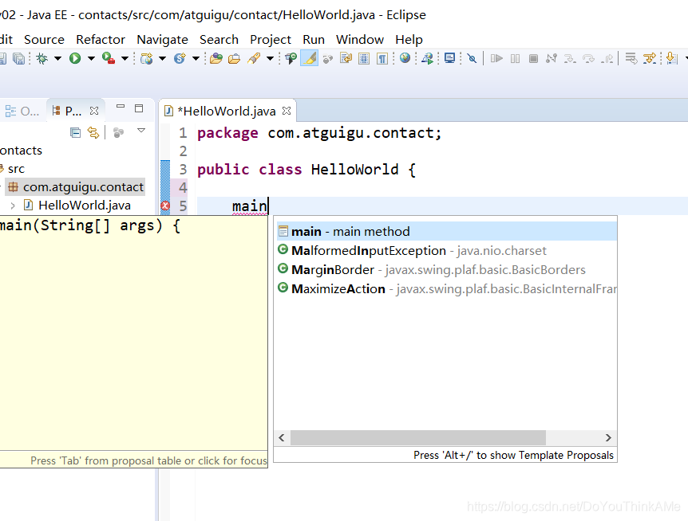This screenshot has width=688, height=521.
Task: Open the Web Browser globe icon
Action: (405, 58)
